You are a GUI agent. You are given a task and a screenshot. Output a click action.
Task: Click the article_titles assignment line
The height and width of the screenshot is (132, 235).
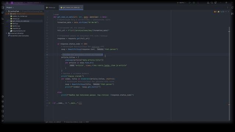(x=70, y=57)
